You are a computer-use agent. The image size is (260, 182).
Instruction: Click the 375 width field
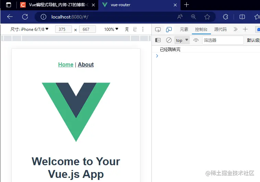[x=63, y=29]
